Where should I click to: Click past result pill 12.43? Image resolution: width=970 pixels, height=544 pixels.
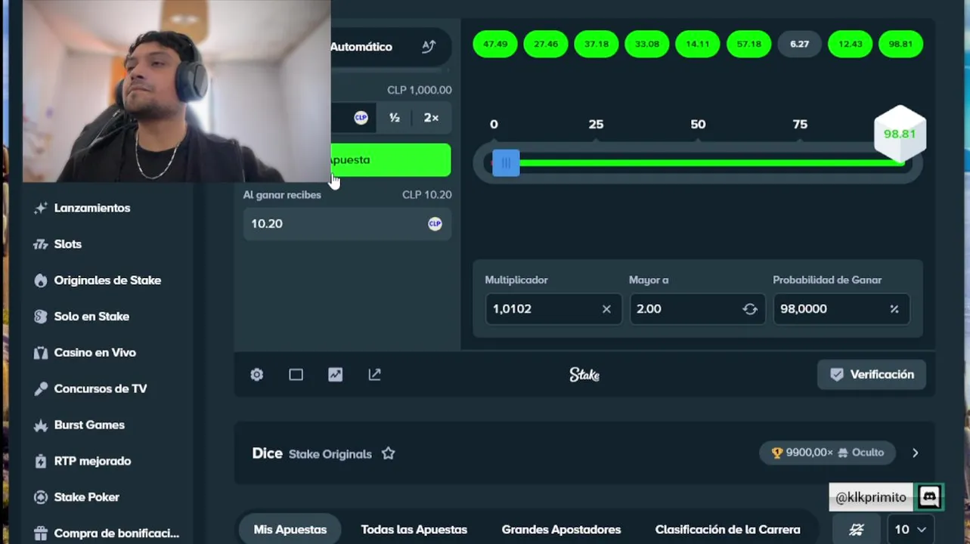[x=851, y=44]
